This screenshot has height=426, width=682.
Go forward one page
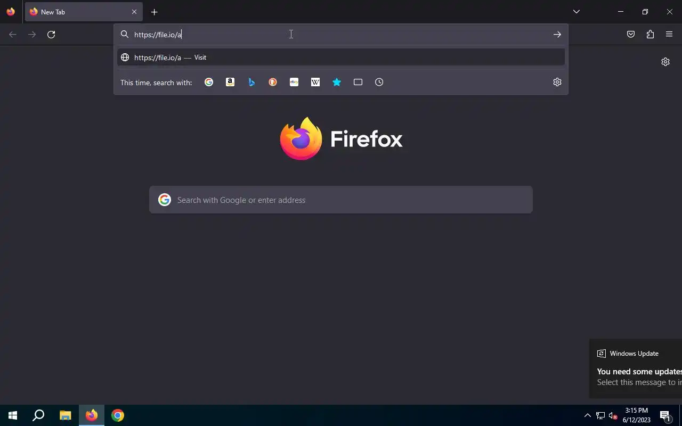(x=32, y=35)
